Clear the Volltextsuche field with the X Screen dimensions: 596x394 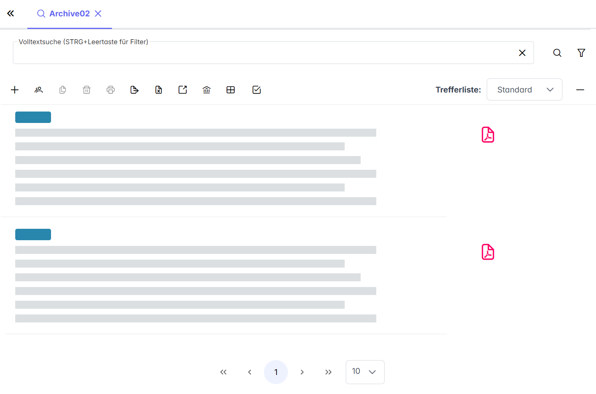(522, 53)
